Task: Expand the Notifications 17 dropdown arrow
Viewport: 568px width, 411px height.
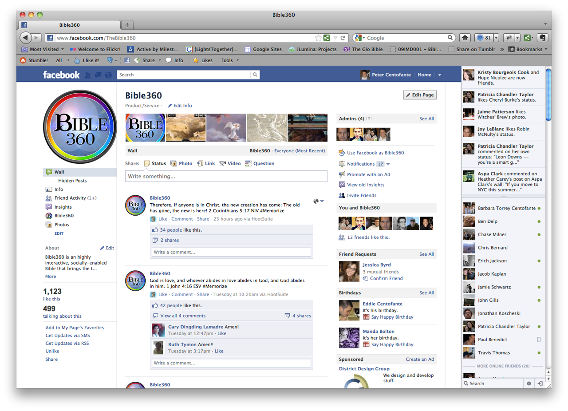Action: click(388, 164)
